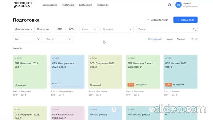
Task: Open card ВПР. Биология. 2023. Вар. 4
Action: point(30,72)
